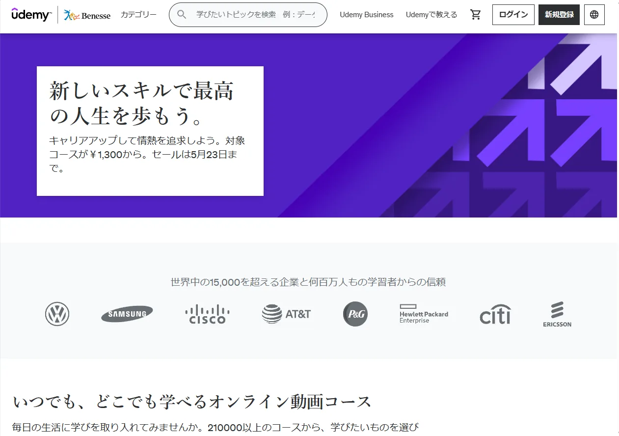Click the 新規登録 button
Viewport: 619px width, 436px height.
coord(559,15)
